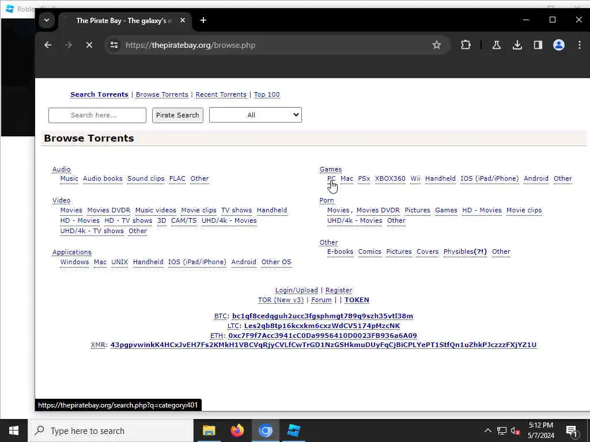The image size is (590, 442).
Task: Browse PSx games torrents
Action: (x=364, y=178)
